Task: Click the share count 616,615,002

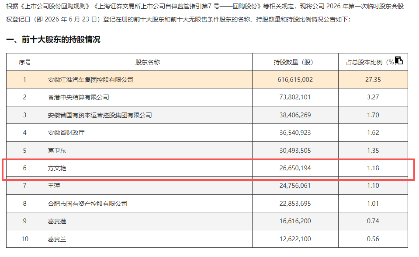Action: coord(295,80)
